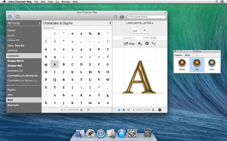
Task: Open the book view icon in the toolbar
Action: (18, 17)
